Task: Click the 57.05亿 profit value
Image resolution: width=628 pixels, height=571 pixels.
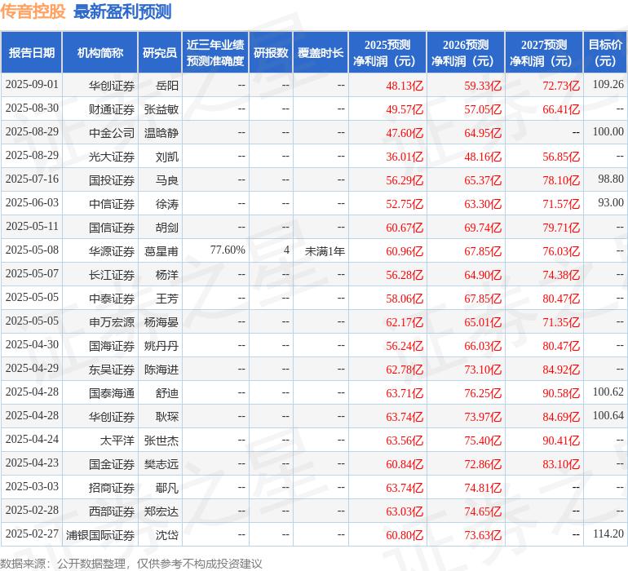Action: pos(483,109)
